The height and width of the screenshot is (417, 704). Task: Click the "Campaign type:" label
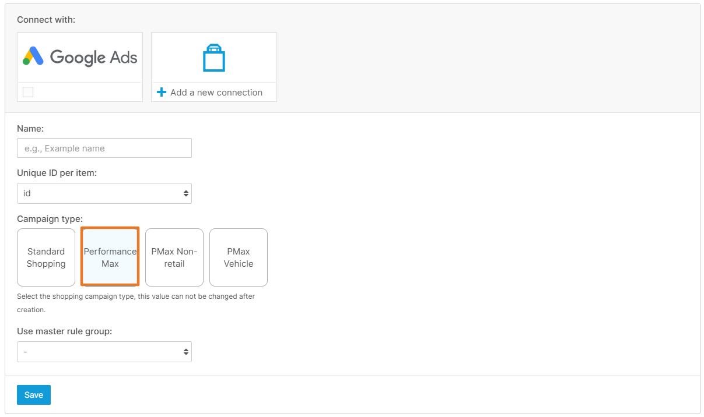[x=50, y=219]
